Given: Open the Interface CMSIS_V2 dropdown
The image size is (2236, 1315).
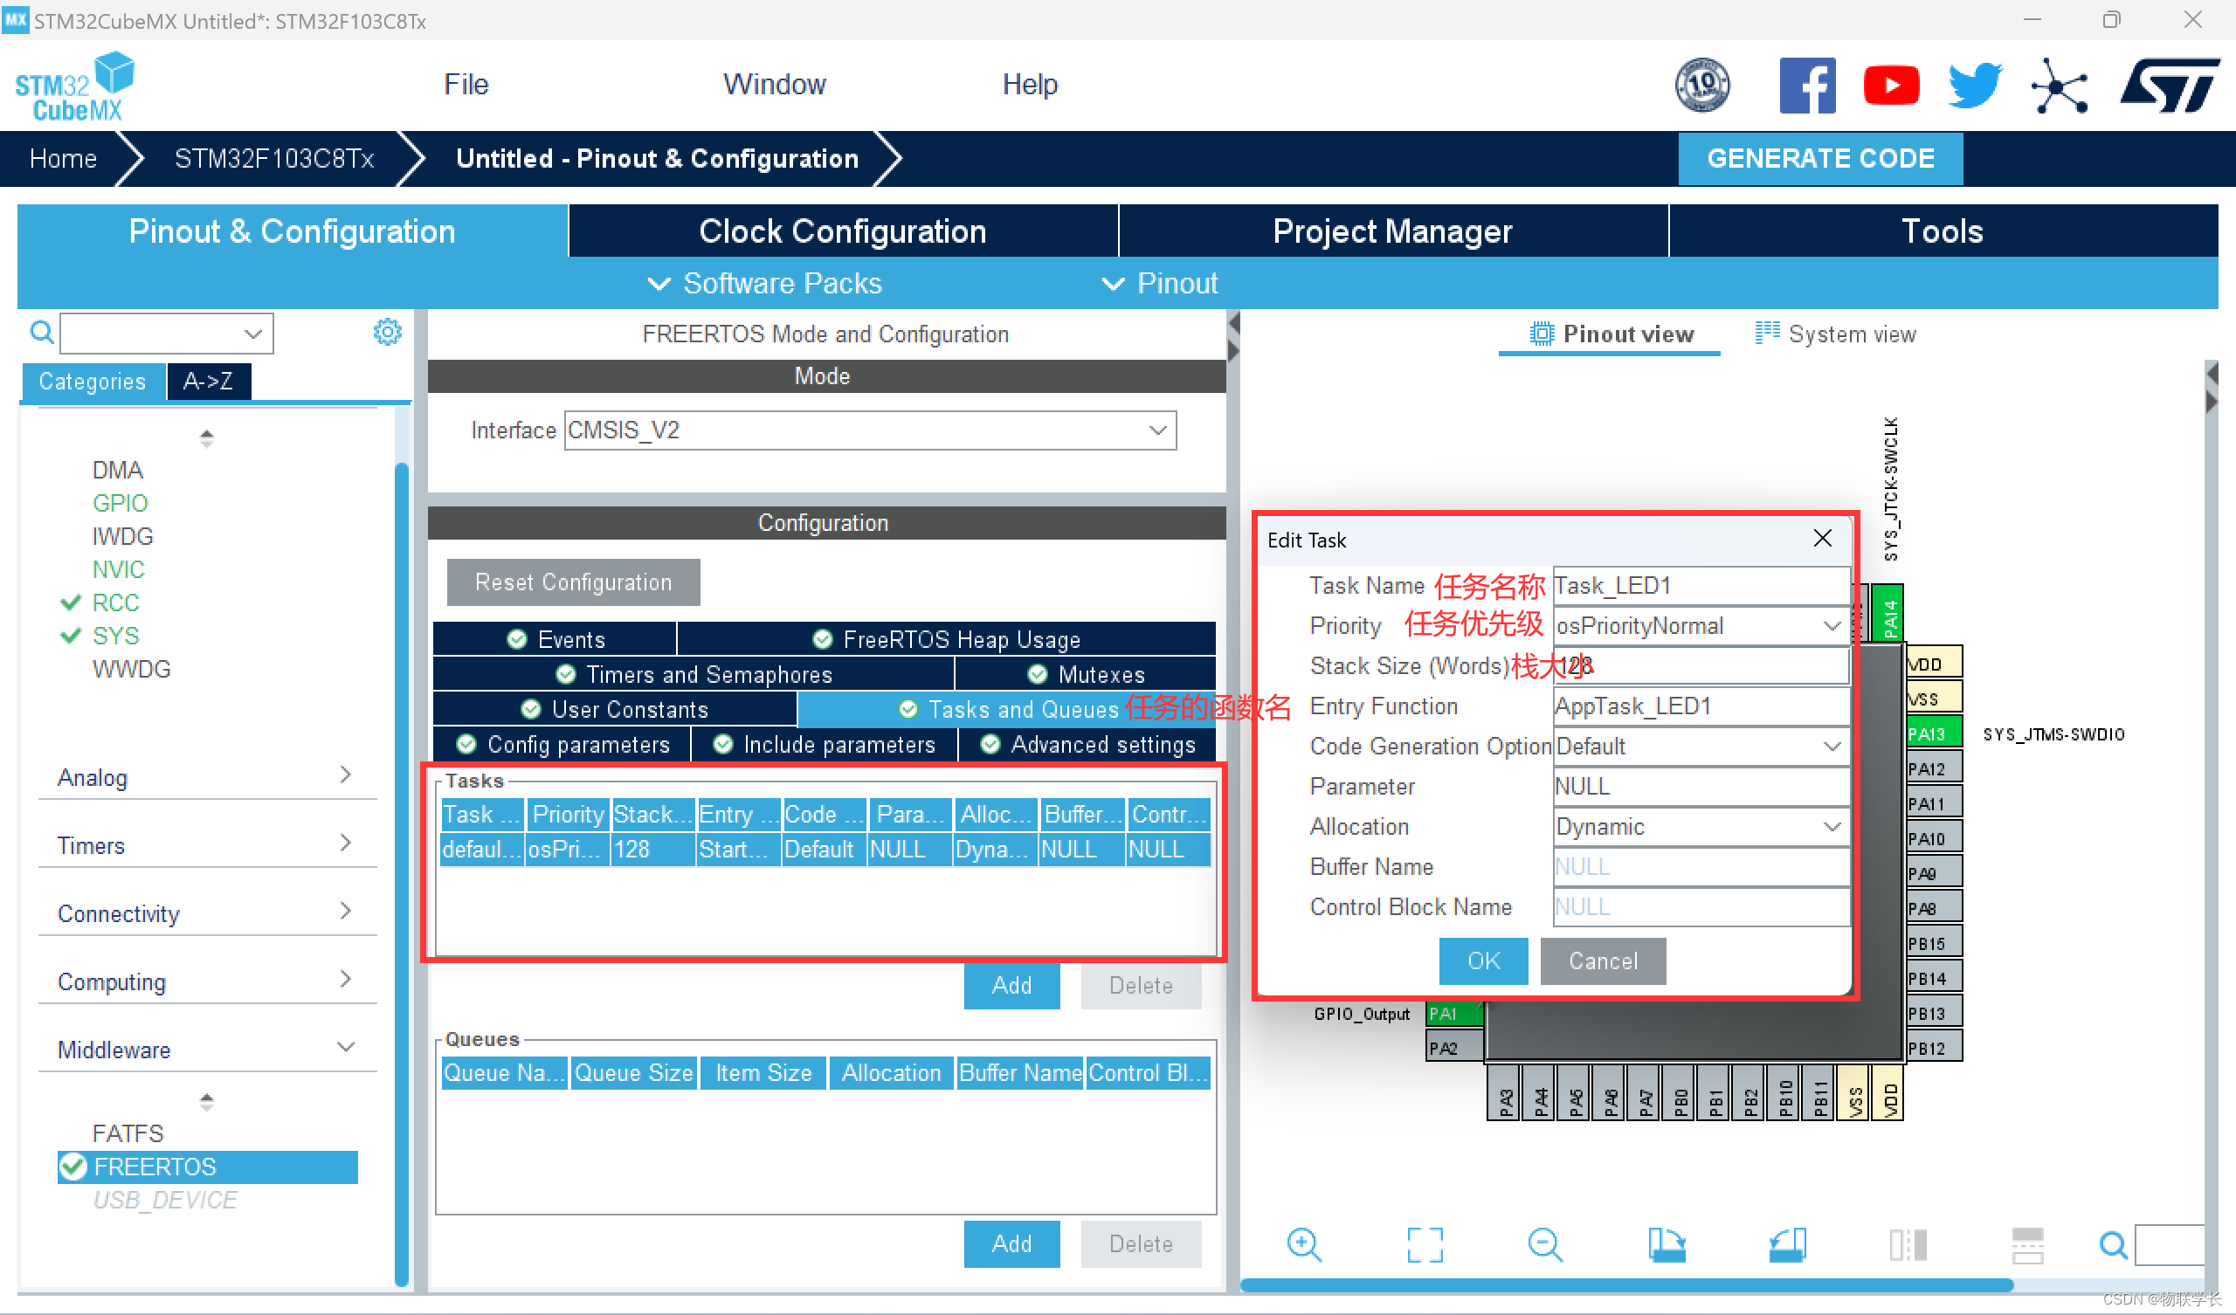Looking at the screenshot, I should coord(870,430).
